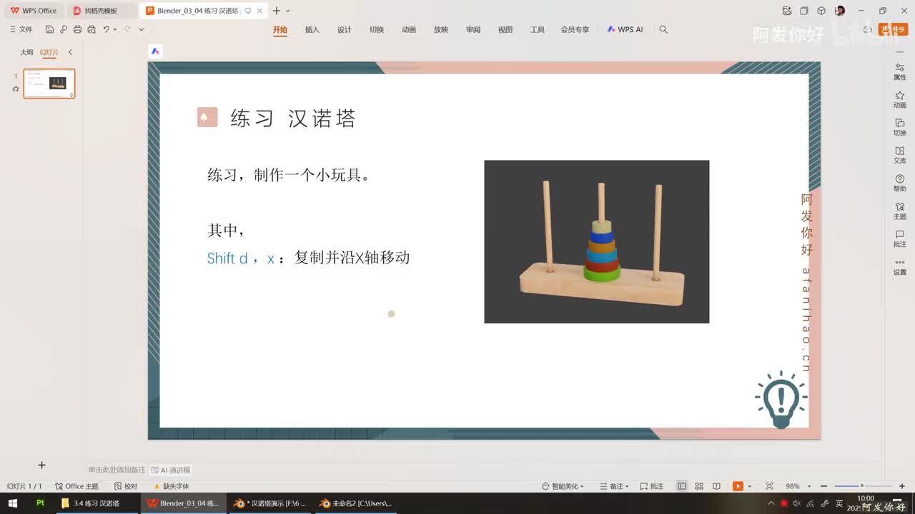
Task: Click the cloud sync icon near share
Action: [x=867, y=29]
